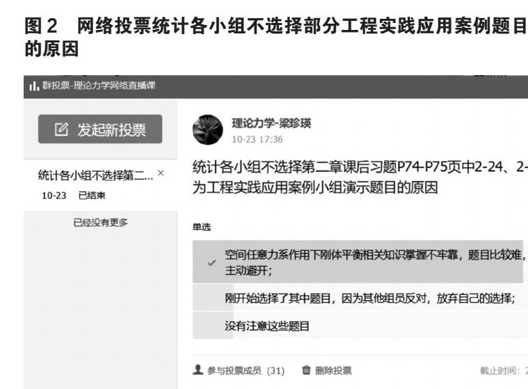This screenshot has width=528, height=389.
Task: Click the edit icon in 发起新投票 button
Action: point(61,129)
